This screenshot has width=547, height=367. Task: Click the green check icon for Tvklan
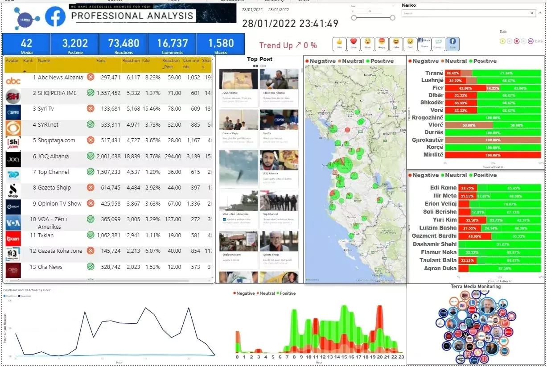coord(90,235)
